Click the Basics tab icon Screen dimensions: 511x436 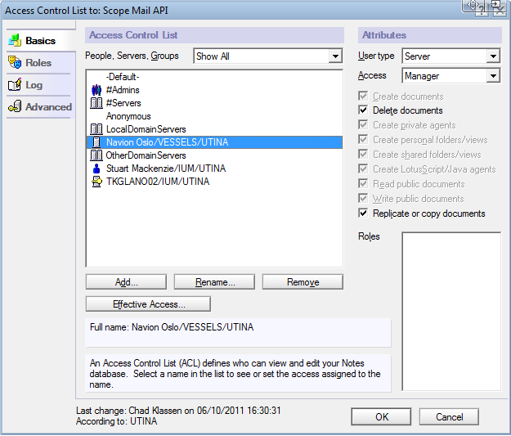coord(15,40)
